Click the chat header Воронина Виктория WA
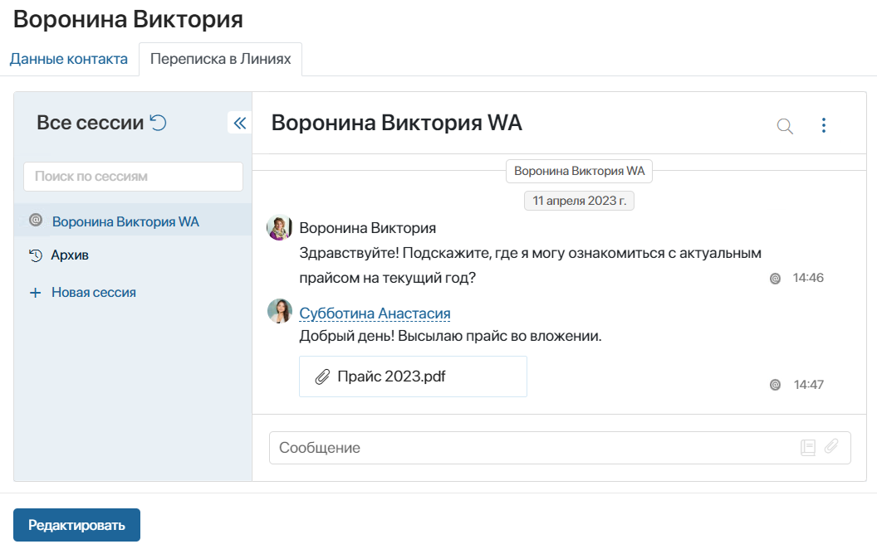 pos(396,123)
